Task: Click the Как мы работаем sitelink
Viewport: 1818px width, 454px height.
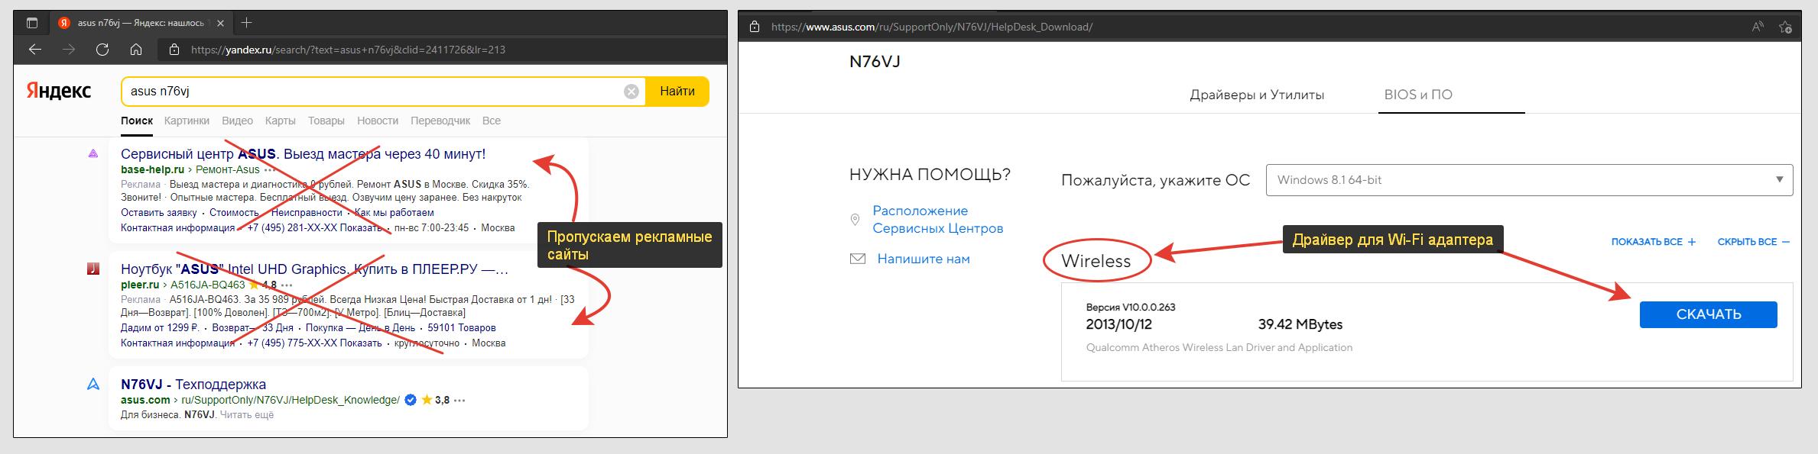Action: click(394, 212)
